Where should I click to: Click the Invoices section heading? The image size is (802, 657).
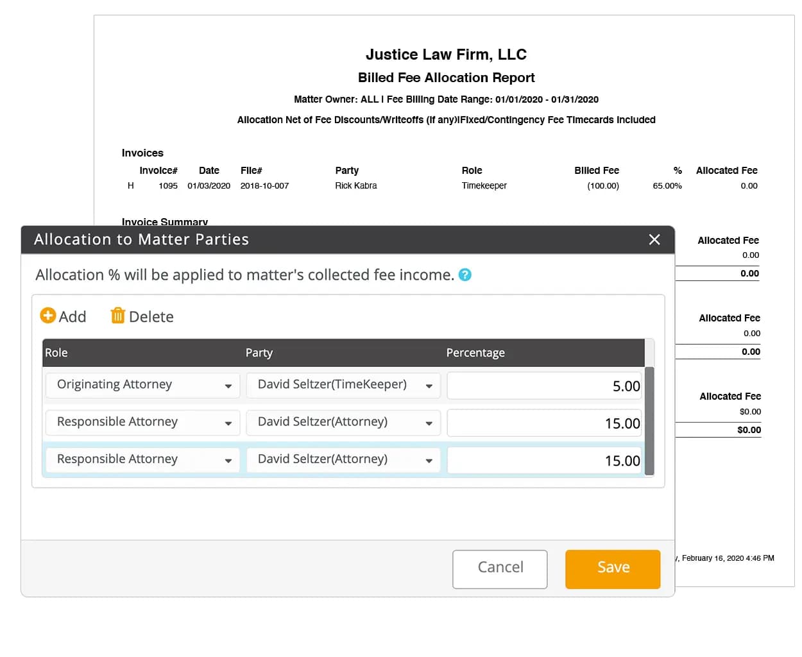tap(142, 153)
